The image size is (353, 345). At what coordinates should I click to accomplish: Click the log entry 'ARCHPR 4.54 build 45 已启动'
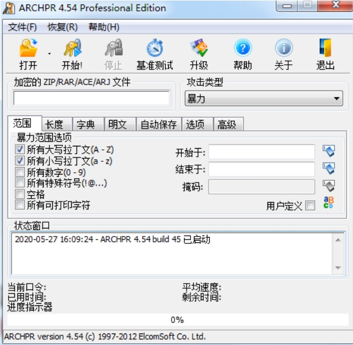156,239
